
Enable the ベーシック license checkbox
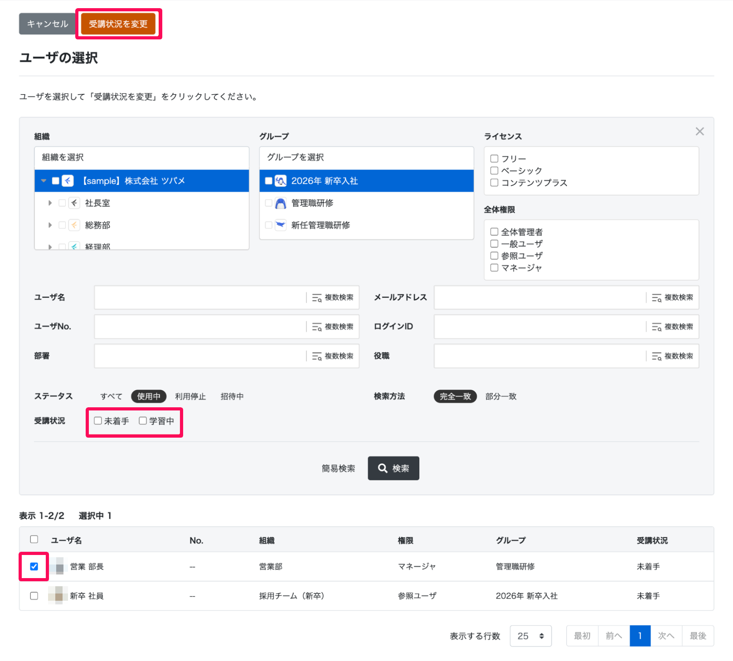(x=494, y=170)
